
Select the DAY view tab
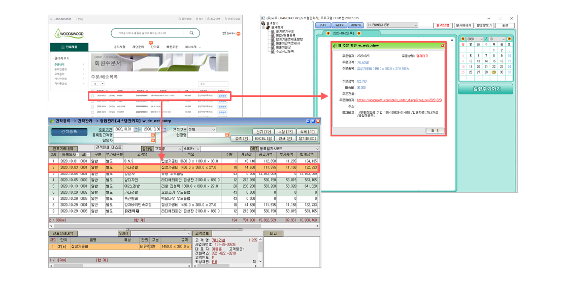pos(323,25)
